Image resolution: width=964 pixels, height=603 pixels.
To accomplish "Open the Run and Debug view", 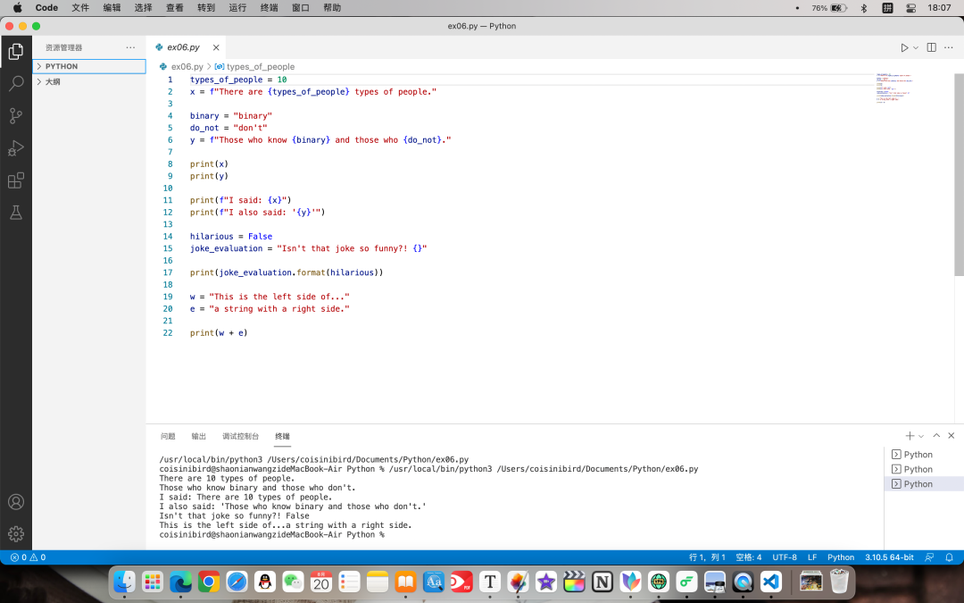I will [16, 148].
